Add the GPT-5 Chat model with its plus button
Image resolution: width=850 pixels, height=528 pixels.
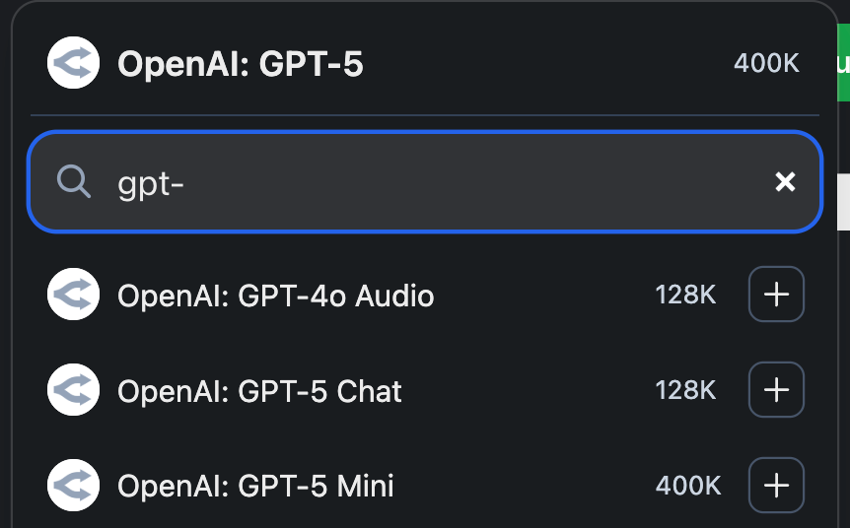pos(776,390)
